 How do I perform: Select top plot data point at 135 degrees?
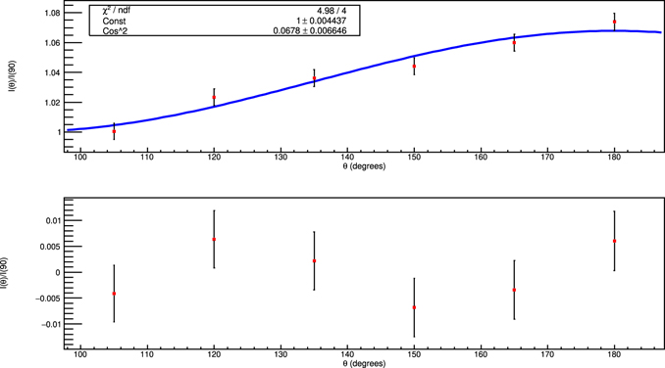tap(314, 78)
